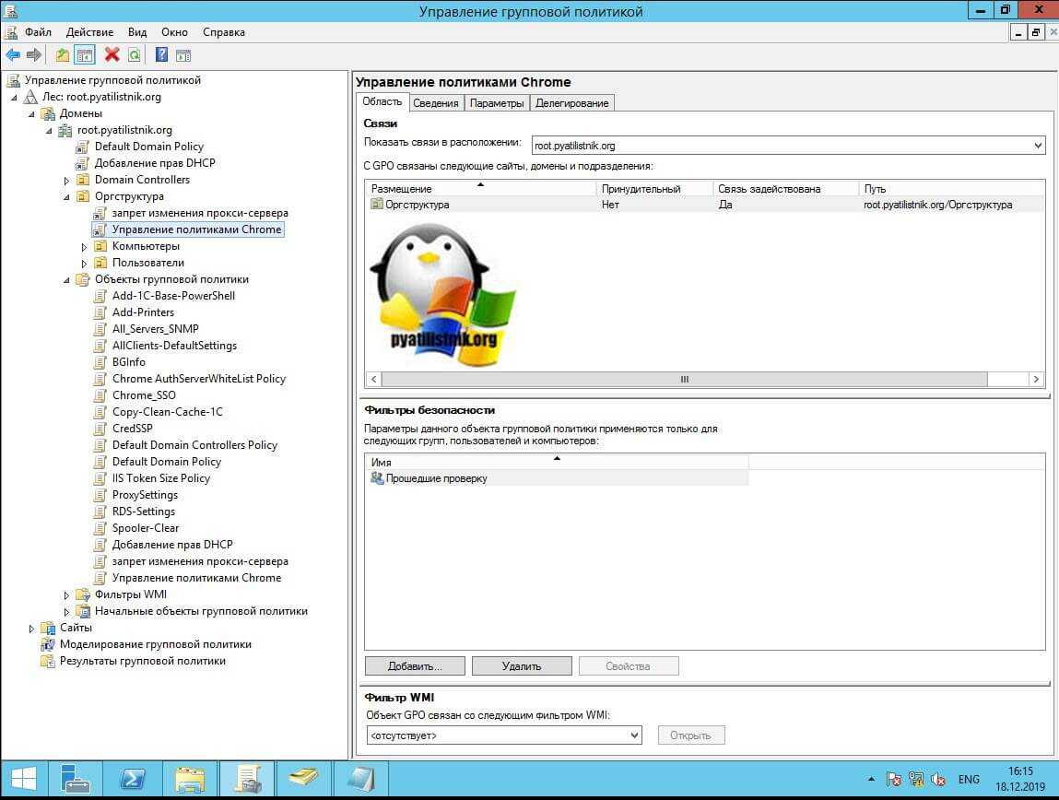Expand the Фильтры WMI node
1059x800 pixels.
66,595
